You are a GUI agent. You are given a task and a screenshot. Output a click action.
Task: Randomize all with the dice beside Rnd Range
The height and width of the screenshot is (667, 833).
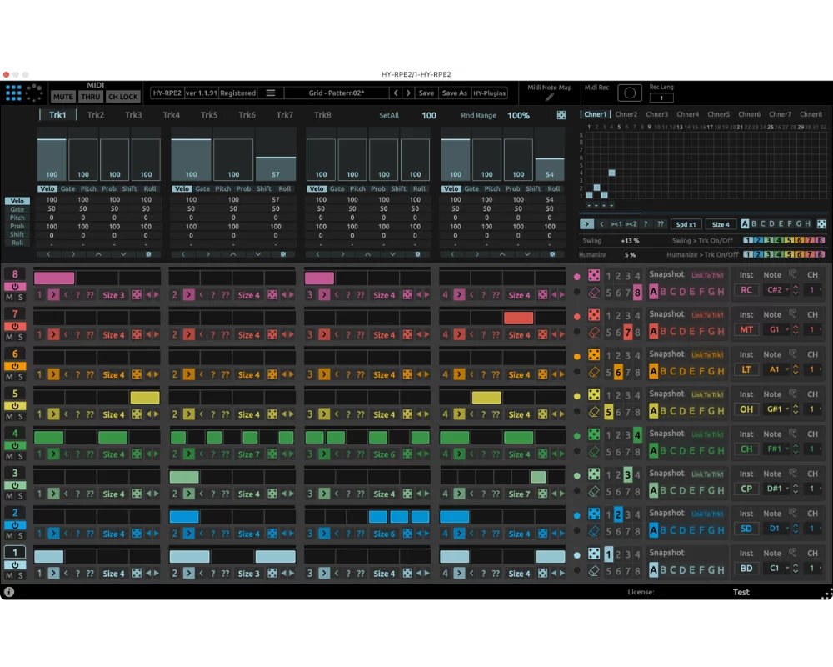tap(561, 115)
